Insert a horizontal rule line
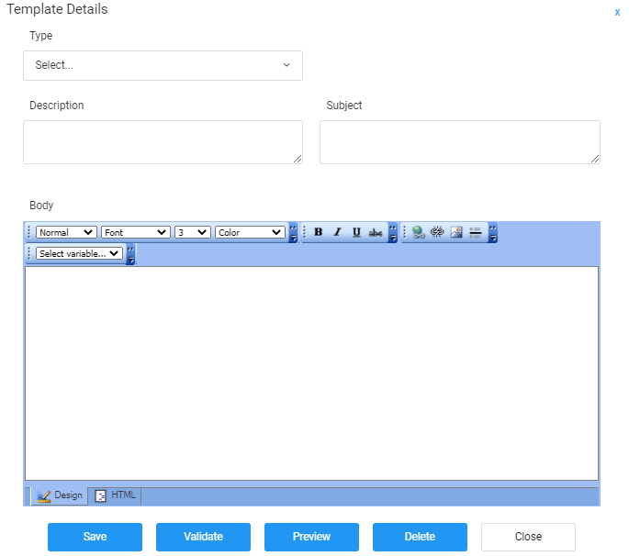 pos(476,233)
